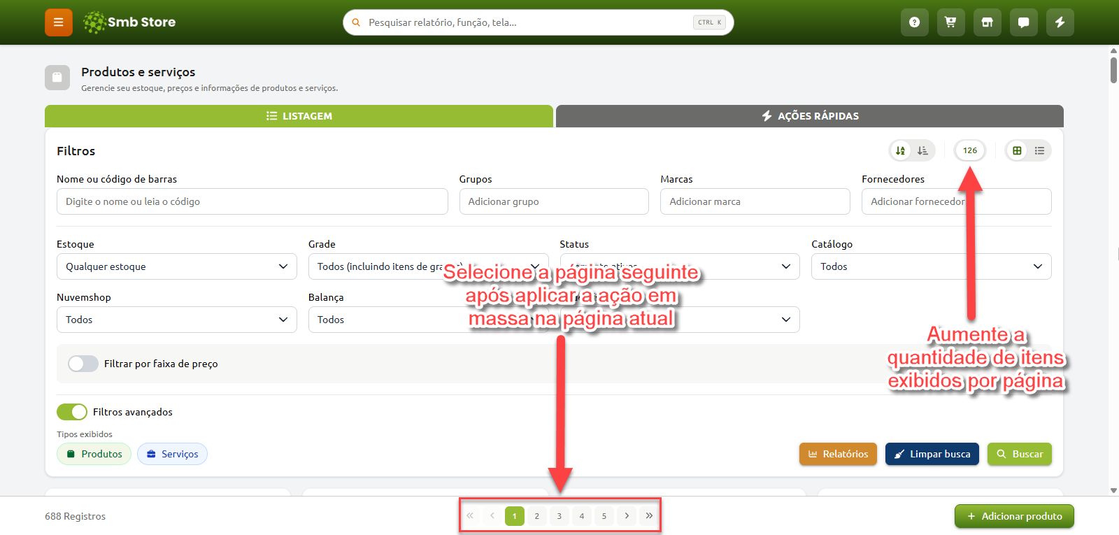This screenshot has height=535, width=1119.
Task: Toggle the Produtos type chip
Action: pos(94,454)
